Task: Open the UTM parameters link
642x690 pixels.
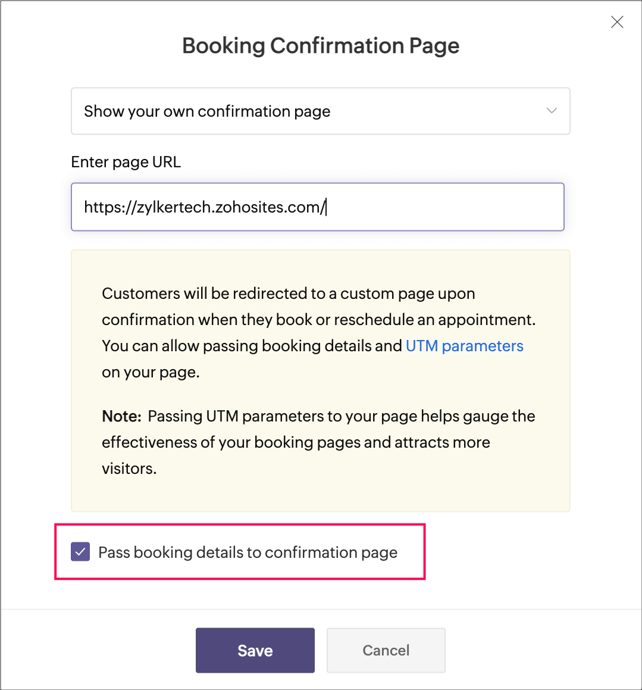Action: [464, 346]
